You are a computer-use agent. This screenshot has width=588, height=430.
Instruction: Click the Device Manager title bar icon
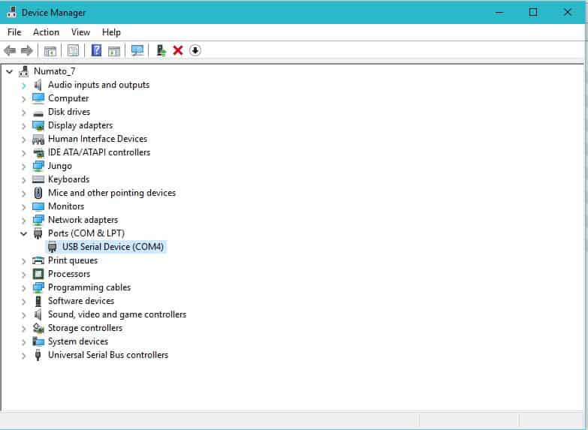11,12
